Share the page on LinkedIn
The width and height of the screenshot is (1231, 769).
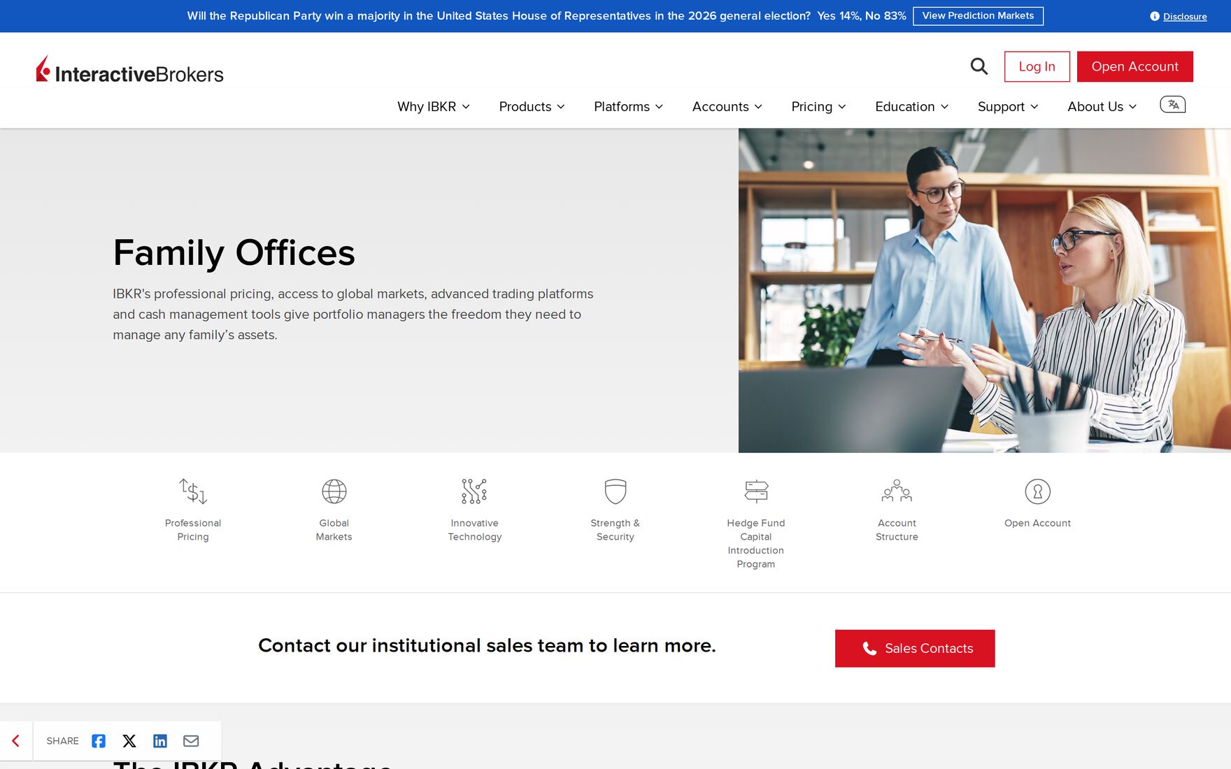[x=160, y=741]
